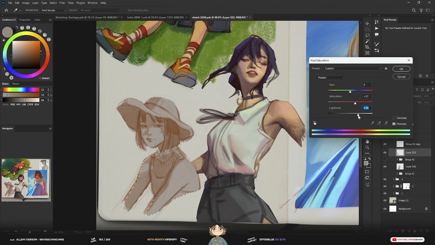Image resolution: width=435 pixels, height=245 pixels.
Task: Open Hue/Saturation preset options gear
Action: 386,68
